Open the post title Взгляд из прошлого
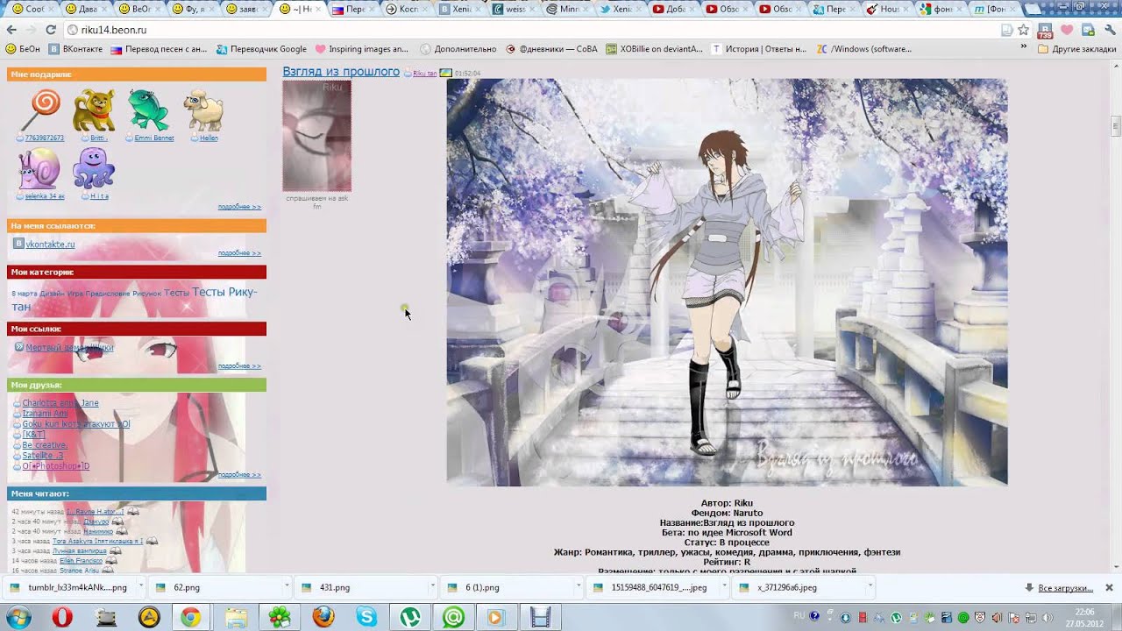 (x=341, y=72)
